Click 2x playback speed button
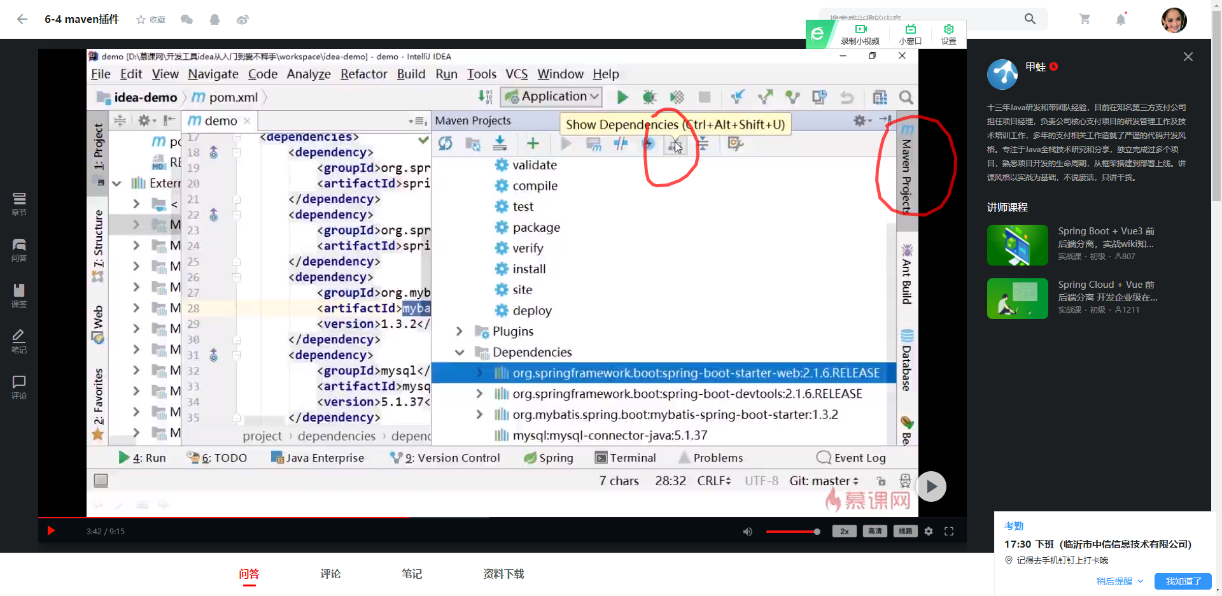 pos(845,531)
